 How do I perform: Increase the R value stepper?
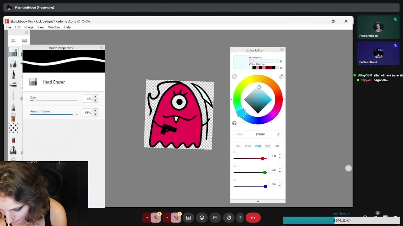tap(280, 154)
